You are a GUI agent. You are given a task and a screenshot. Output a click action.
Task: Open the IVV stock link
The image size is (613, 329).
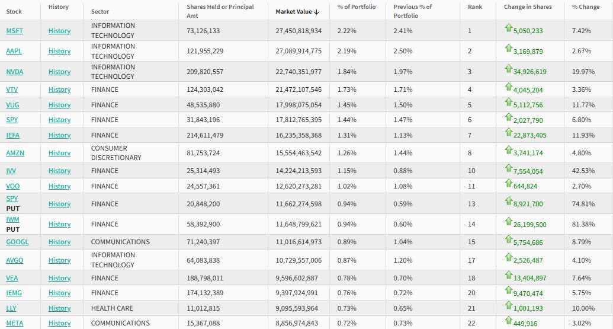coord(11,171)
